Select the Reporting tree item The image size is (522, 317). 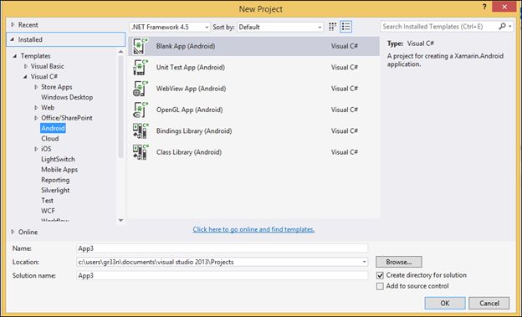(x=55, y=180)
